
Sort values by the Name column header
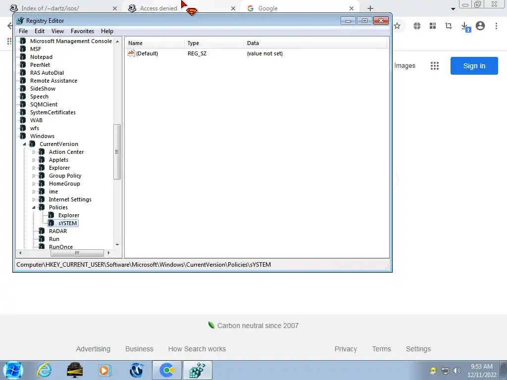pos(154,43)
